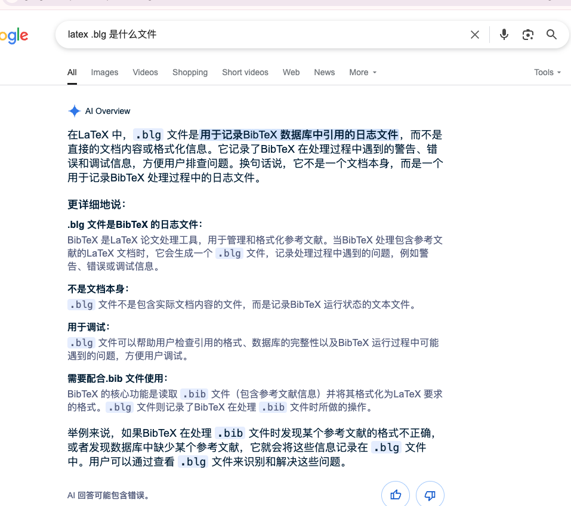This screenshot has height=506, width=571.
Task: Click the first .blg code tag in the overview
Action: pos(148,135)
